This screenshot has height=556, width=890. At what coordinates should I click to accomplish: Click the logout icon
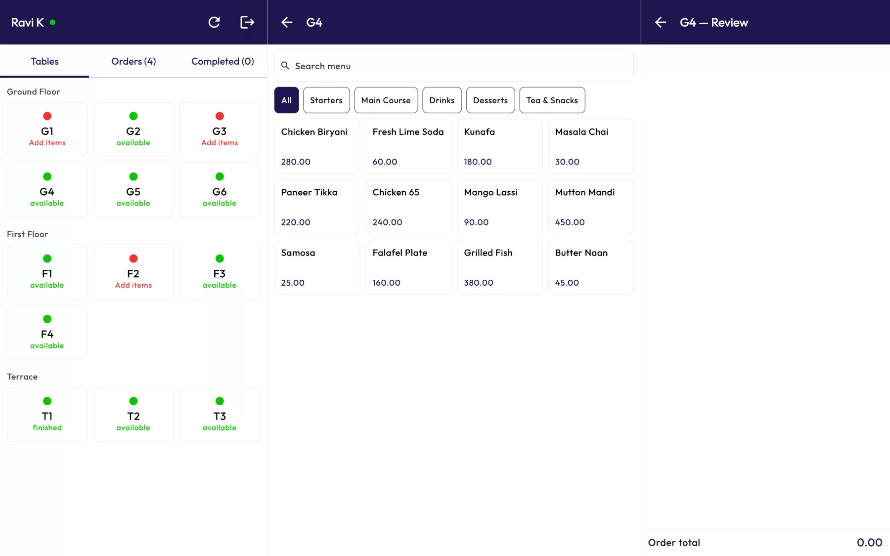pos(247,22)
